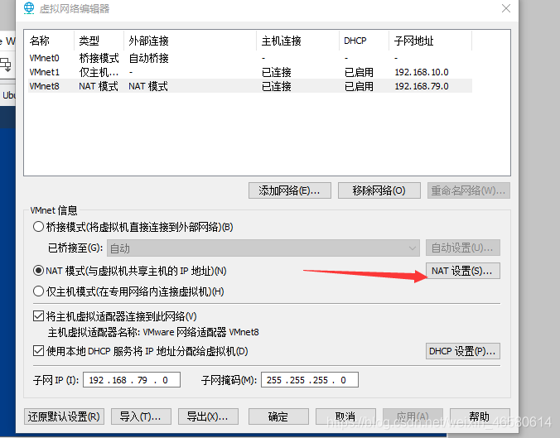Click the 子网 IP input field

pyautogui.click(x=132, y=380)
